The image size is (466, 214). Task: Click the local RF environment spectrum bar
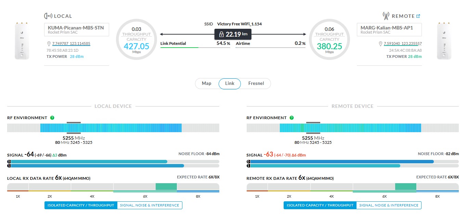pos(113,128)
